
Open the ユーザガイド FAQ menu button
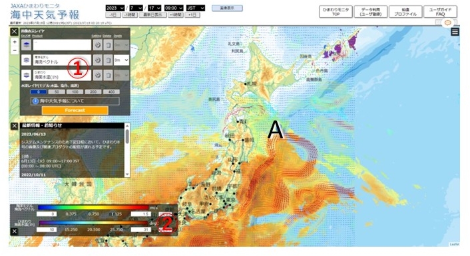point(440,12)
